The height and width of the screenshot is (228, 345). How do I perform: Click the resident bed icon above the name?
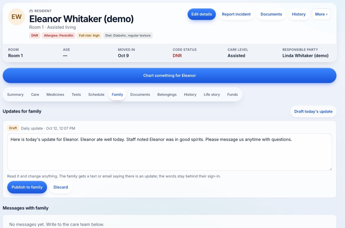[31, 11]
